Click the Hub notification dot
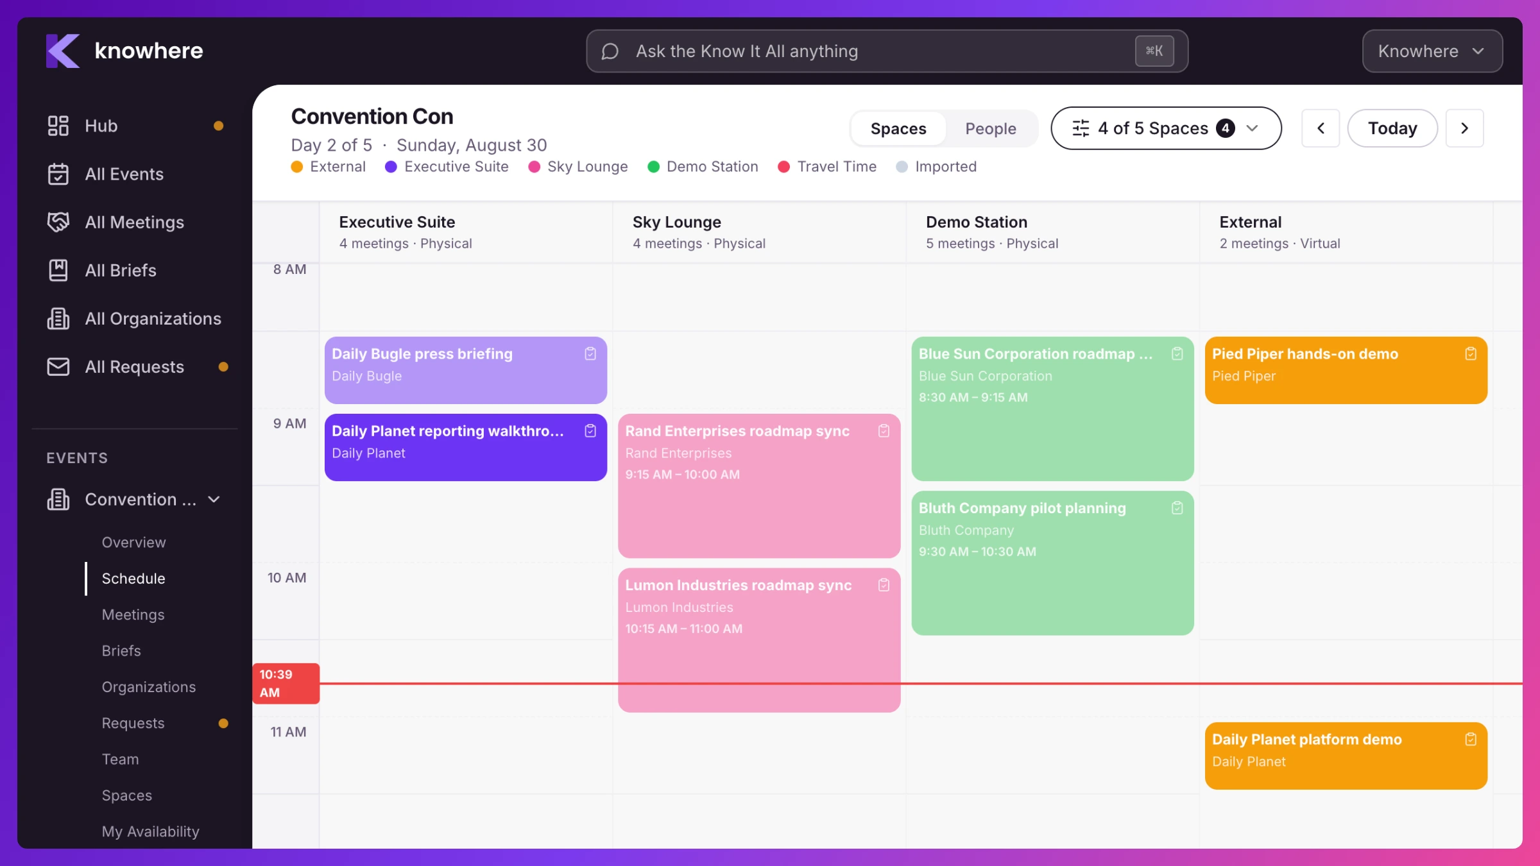1540x866 pixels. tap(218, 126)
